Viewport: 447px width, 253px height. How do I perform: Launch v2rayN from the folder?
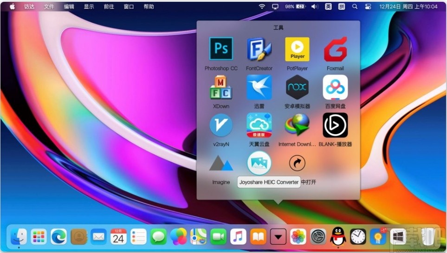221,125
